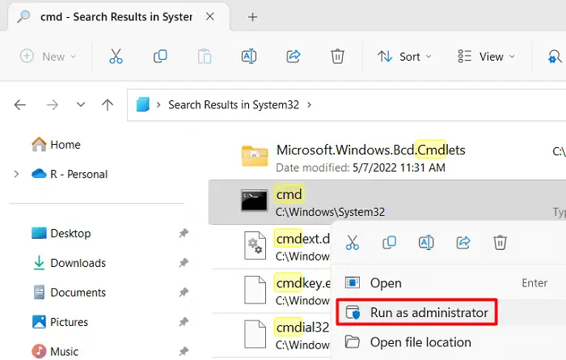Choose Open in the context menu
Screen dimensions: 566x360
[x=448, y=283]
